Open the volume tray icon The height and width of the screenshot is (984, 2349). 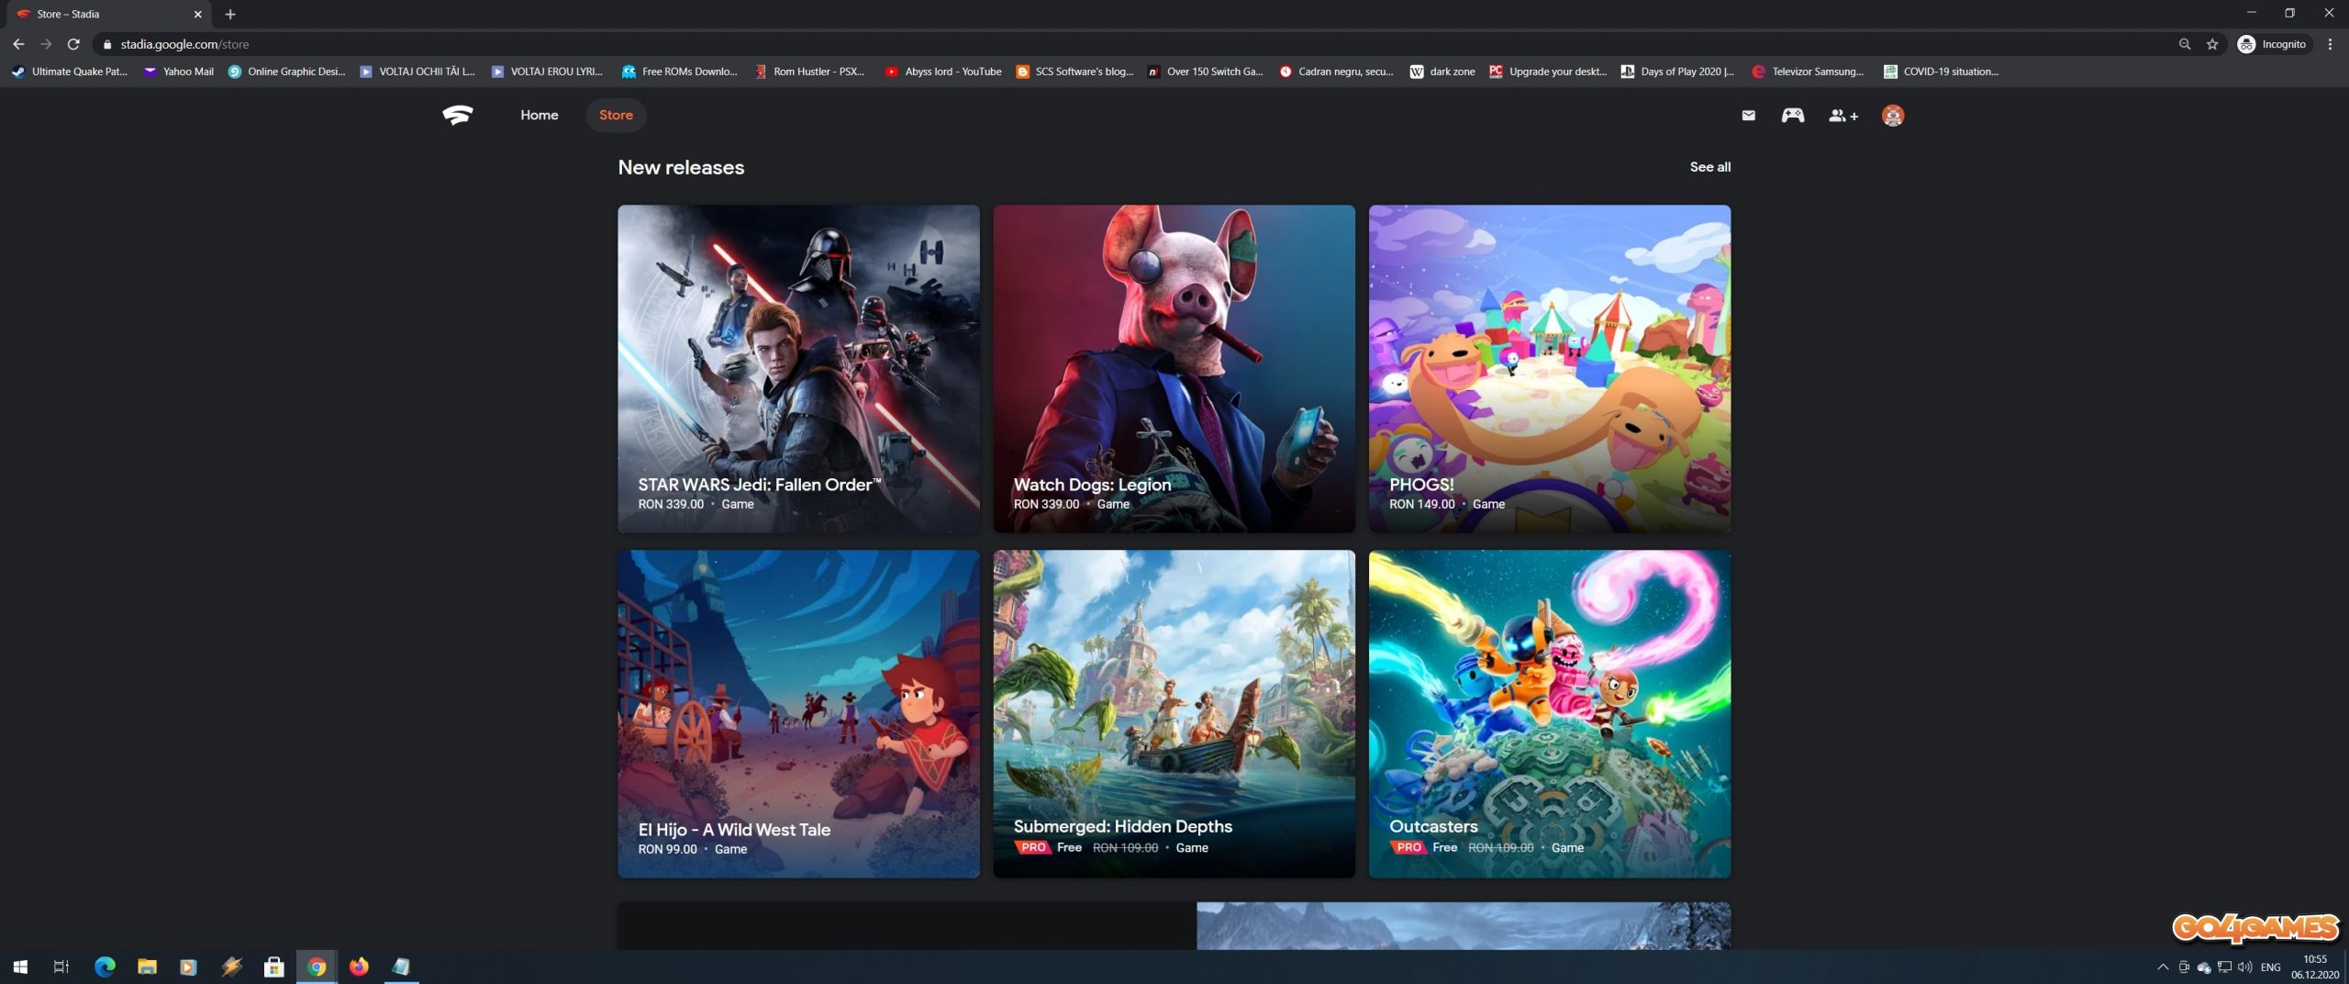[x=2244, y=967]
